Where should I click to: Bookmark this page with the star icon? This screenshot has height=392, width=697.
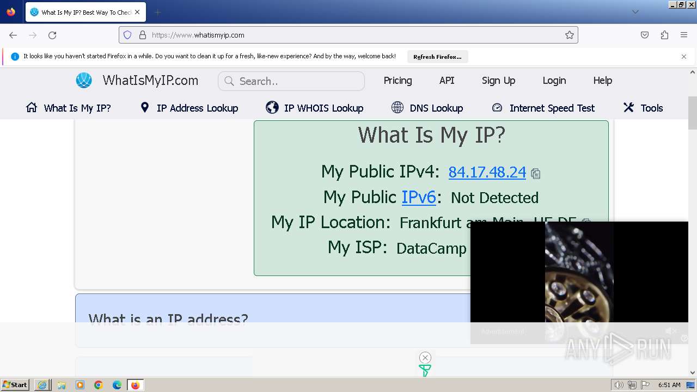(x=570, y=35)
